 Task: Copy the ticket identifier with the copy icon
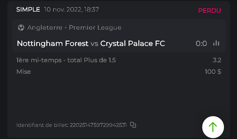pos(133,125)
